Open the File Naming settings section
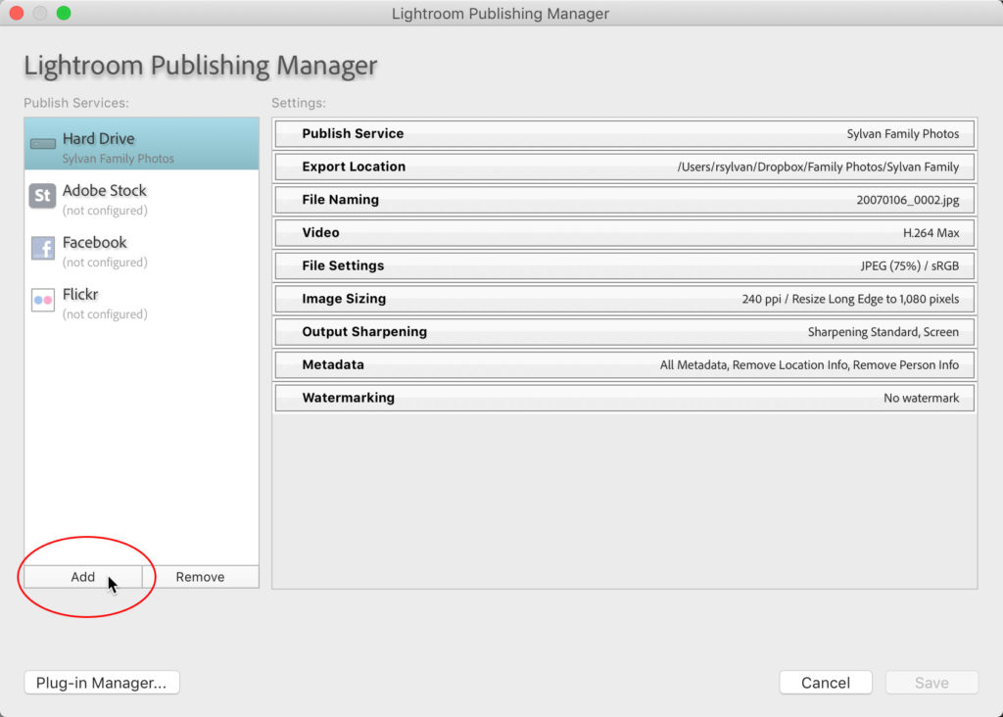1003x717 pixels. [624, 200]
